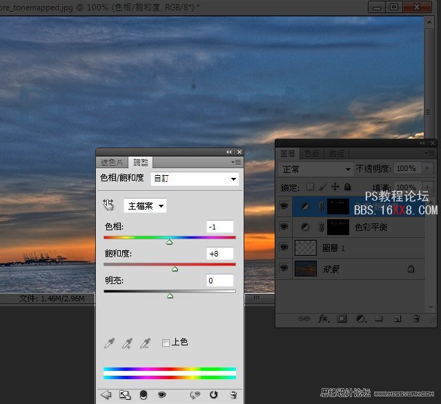Switch to 色版 channels tab

[x=312, y=154]
